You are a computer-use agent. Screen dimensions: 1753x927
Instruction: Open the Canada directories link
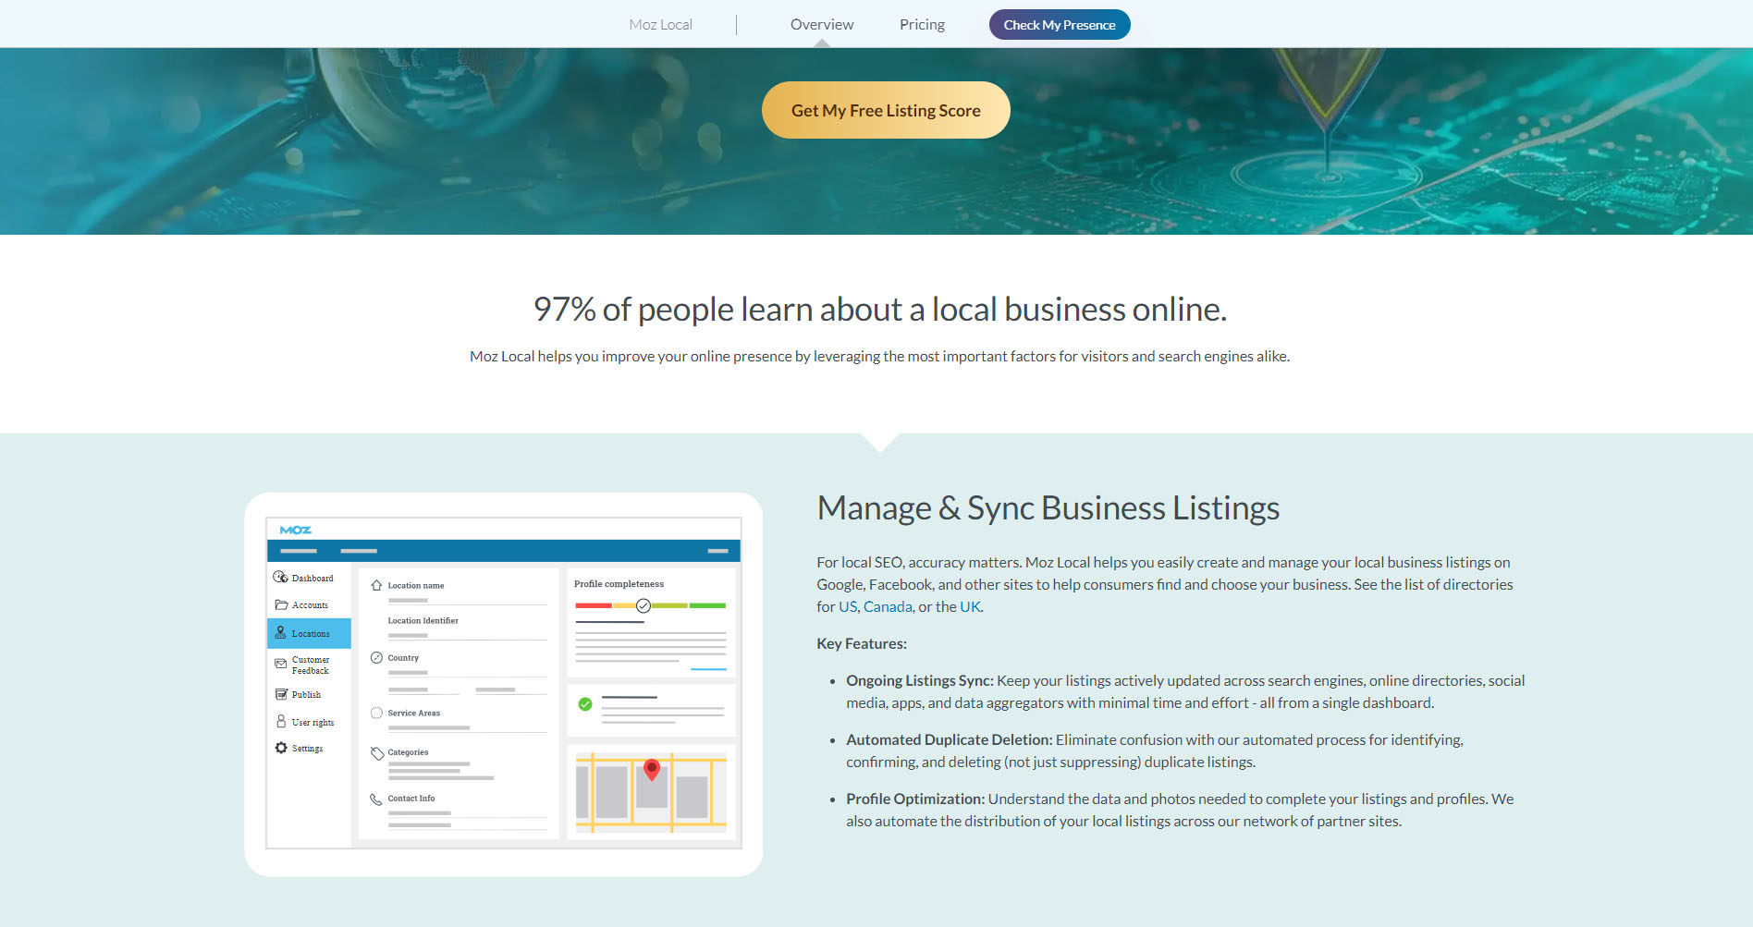[887, 606]
